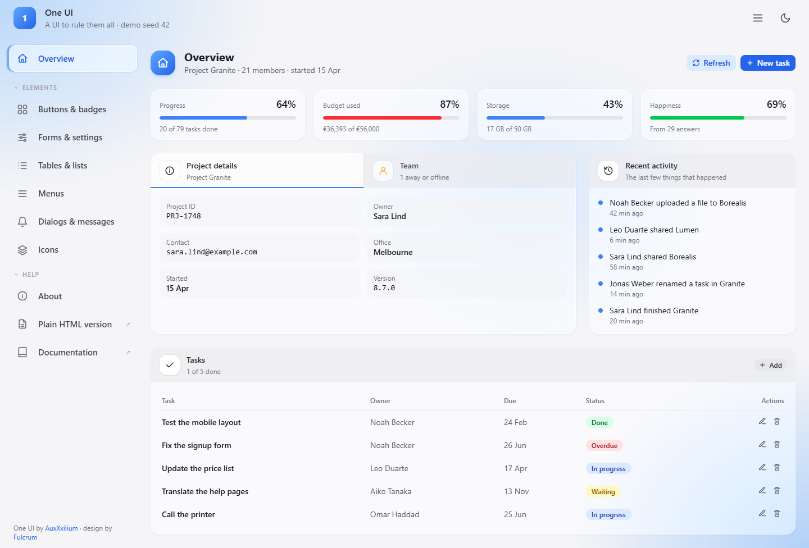Click the blue home icon beside Overview title
Viewport: 809px width, 548px height.
point(163,63)
